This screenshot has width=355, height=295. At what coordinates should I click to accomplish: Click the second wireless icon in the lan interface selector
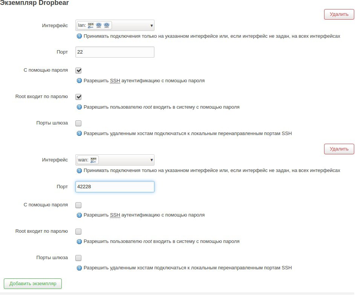click(106, 25)
